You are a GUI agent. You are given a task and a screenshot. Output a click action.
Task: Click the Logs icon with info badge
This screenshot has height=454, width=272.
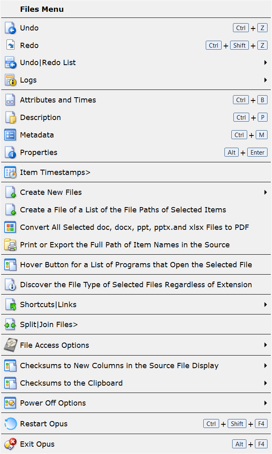(x=10, y=80)
